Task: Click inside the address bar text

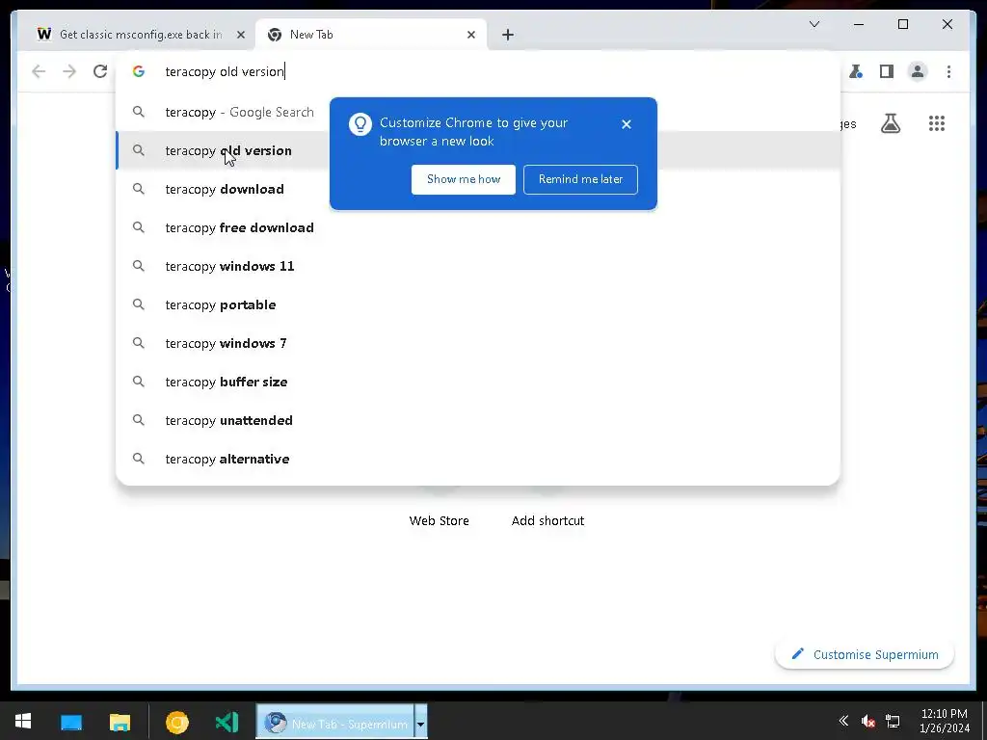Action: 225,71
